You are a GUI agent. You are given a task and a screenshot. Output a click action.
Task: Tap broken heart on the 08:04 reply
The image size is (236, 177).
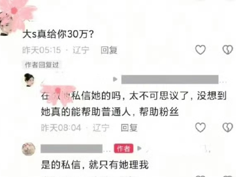point(228,127)
